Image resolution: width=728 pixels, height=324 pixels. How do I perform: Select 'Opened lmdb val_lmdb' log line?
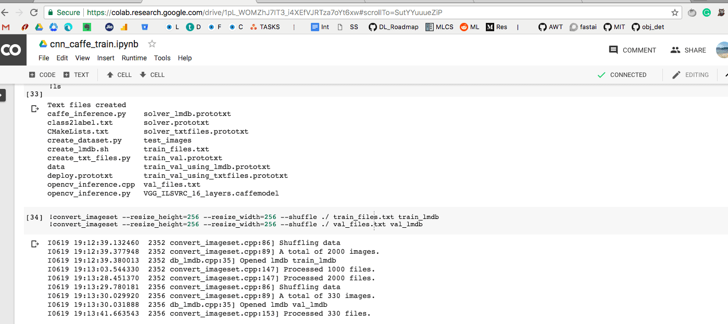pos(284,305)
